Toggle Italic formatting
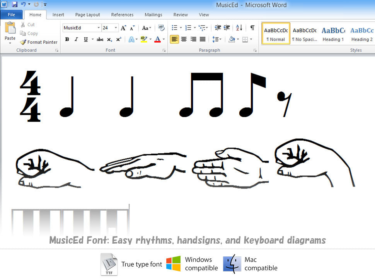Viewport: 375px width, 280px height. pyautogui.click(x=76, y=39)
